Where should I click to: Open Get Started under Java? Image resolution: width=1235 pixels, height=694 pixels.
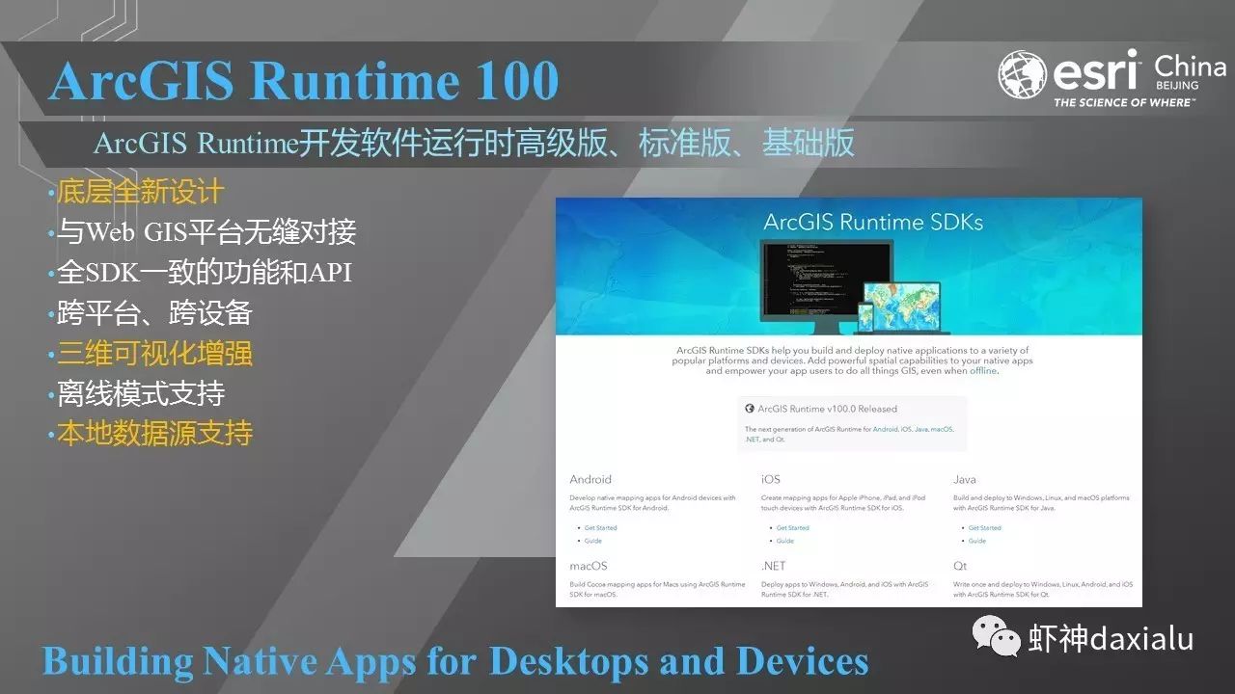point(984,527)
